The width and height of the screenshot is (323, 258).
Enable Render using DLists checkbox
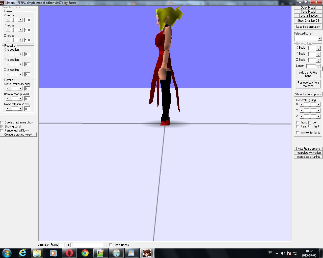pos(2,131)
